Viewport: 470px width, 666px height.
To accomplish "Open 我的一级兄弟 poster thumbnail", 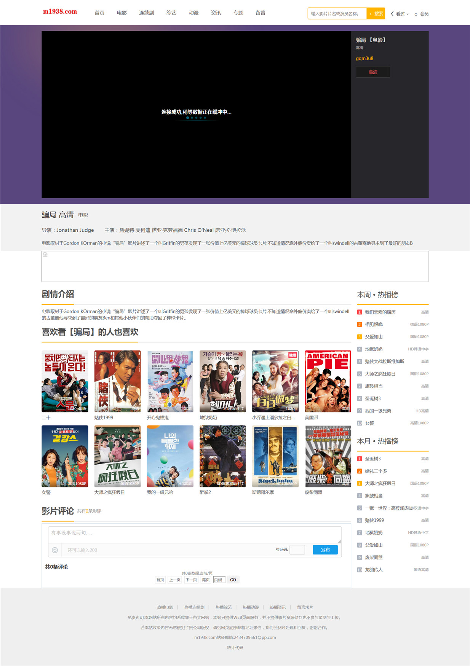I will [x=170, y=456].
